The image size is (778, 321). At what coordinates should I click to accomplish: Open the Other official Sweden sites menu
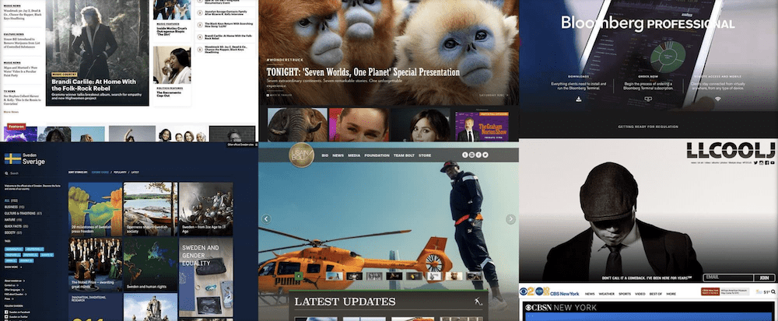(x=242, y=145)
